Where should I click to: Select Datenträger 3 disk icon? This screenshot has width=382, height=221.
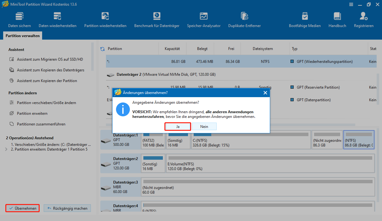[x=106, y=187]
